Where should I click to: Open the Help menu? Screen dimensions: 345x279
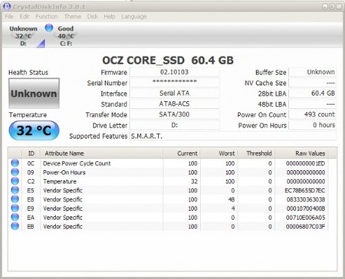click(110, 17)
